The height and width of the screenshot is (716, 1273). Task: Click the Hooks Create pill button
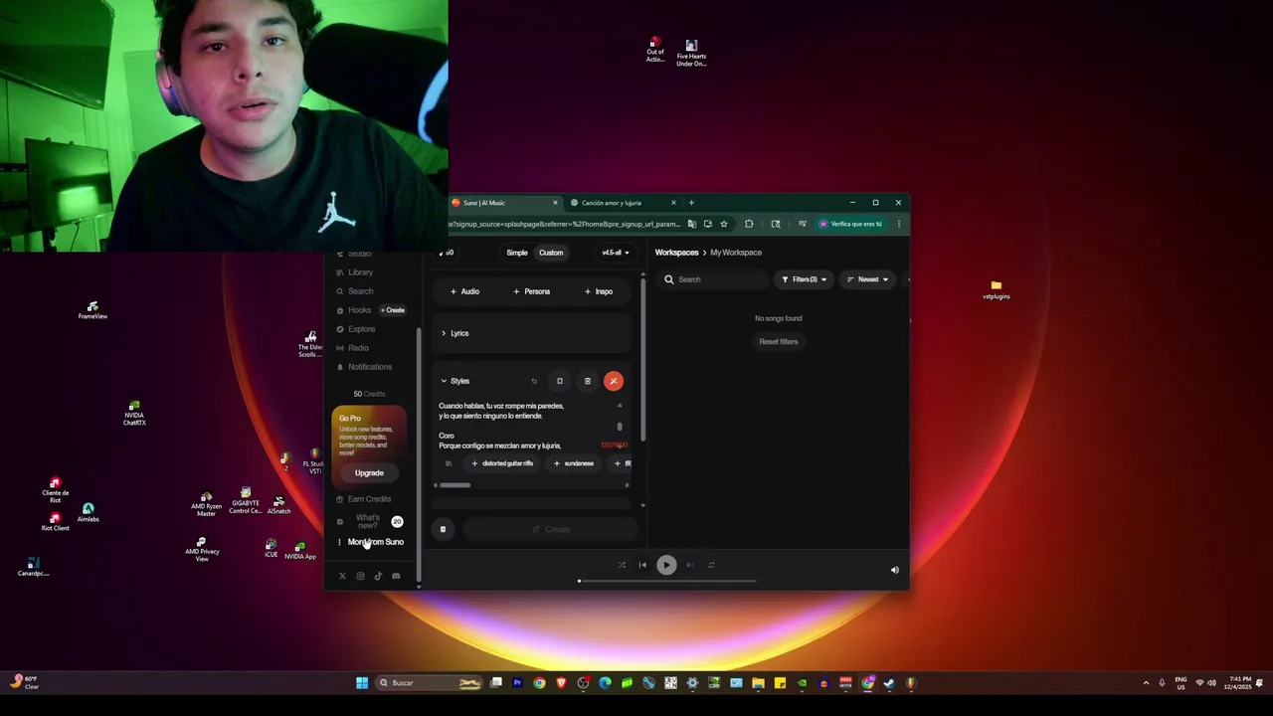[x=393, y=310]
